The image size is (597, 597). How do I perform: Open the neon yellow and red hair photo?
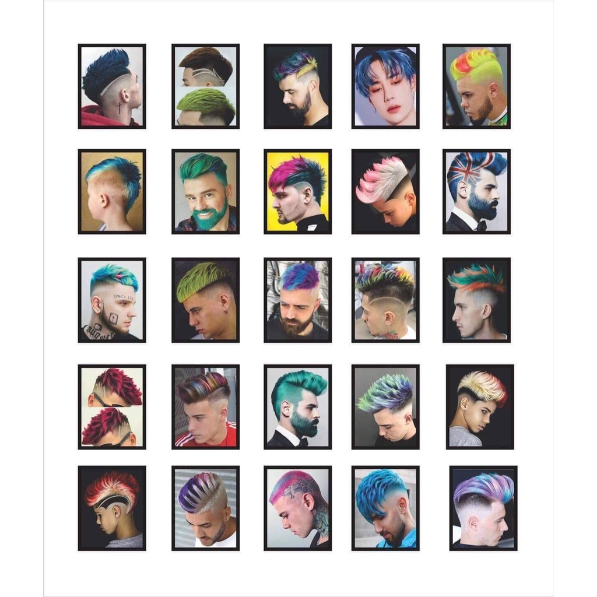476,86
